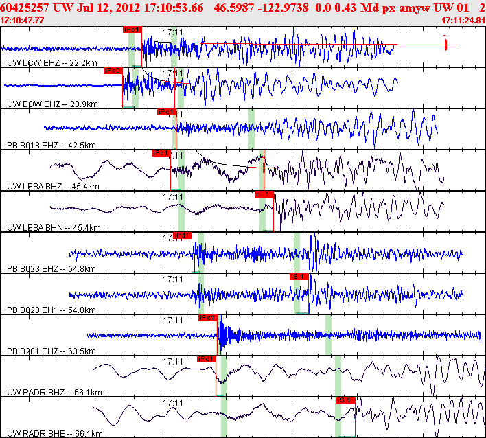Click the window start time 17:10:47.77

pos(22,21)
